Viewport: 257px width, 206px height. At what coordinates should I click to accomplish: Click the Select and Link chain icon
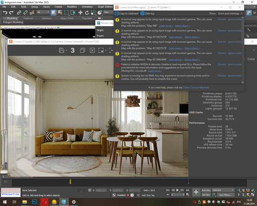(x=19, y=13)
